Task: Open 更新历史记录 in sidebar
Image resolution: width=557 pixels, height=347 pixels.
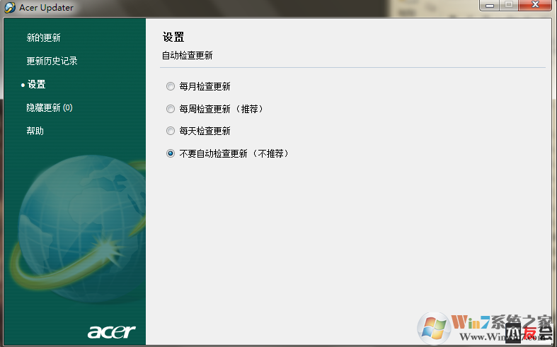Action: coord(52,61)
